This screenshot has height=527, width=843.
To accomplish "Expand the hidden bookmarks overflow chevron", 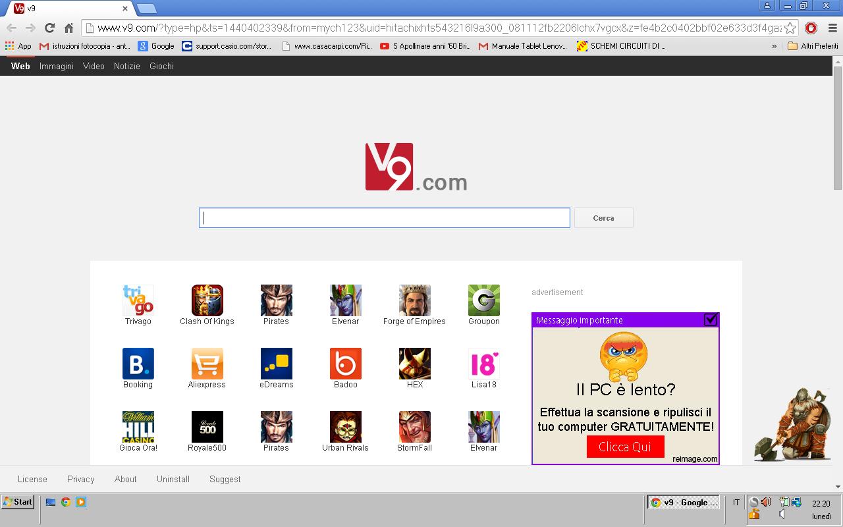I will [x=774, y=46].
